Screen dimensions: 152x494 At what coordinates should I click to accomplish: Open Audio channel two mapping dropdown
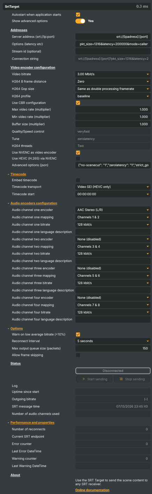coord(113,246)
